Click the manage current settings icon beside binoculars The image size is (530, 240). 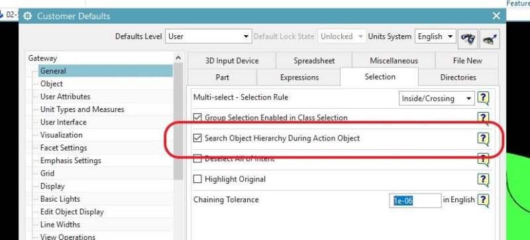point(490,39)
